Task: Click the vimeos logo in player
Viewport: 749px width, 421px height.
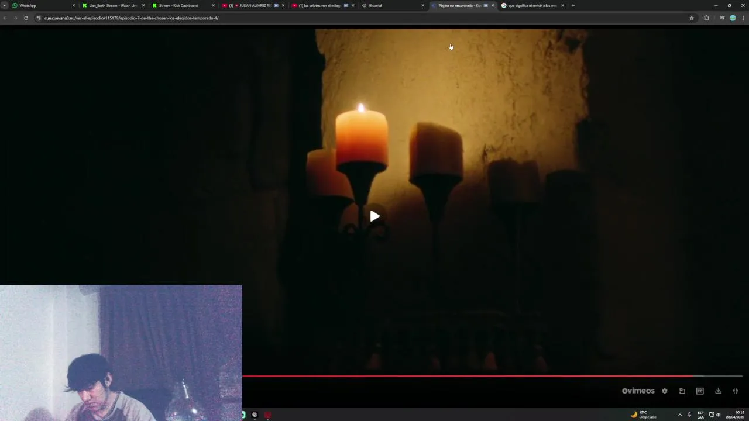Action: (638, 391)
